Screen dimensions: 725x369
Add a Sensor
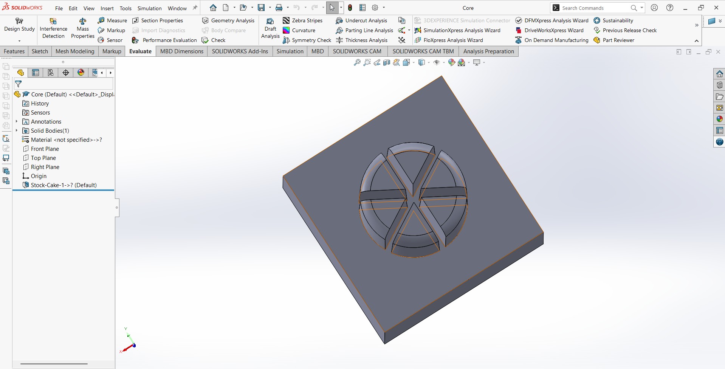[x=110, y=40]
